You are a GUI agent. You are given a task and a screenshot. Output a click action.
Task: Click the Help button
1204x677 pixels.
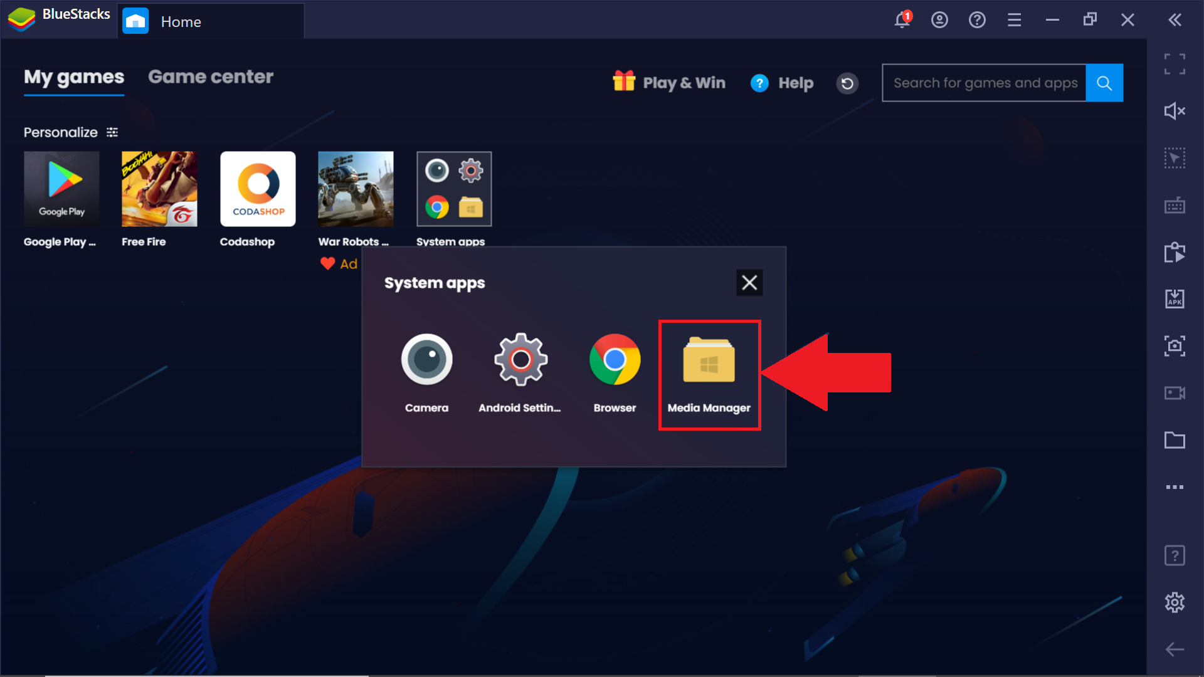(x=781, y=82)
